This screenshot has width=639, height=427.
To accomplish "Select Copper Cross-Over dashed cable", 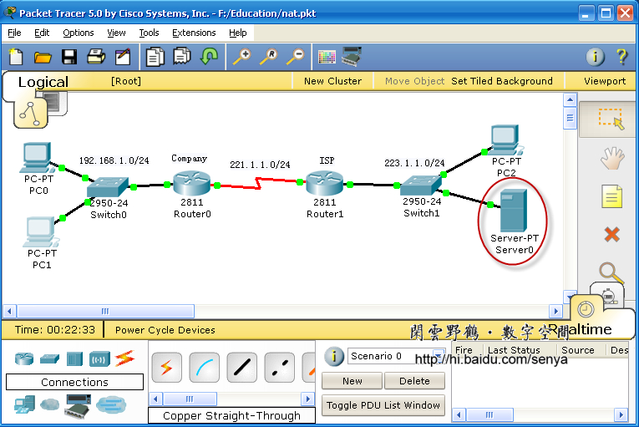I will [x=280, y=368].
